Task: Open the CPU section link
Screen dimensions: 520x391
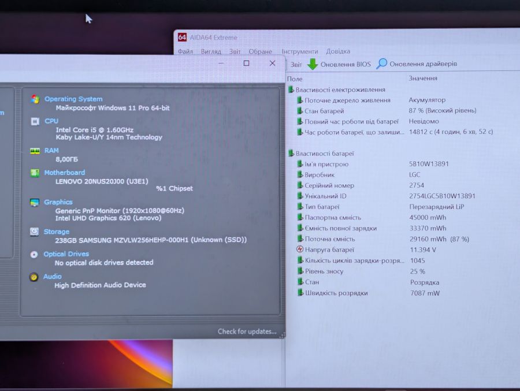Action: (x=51, y=121)
